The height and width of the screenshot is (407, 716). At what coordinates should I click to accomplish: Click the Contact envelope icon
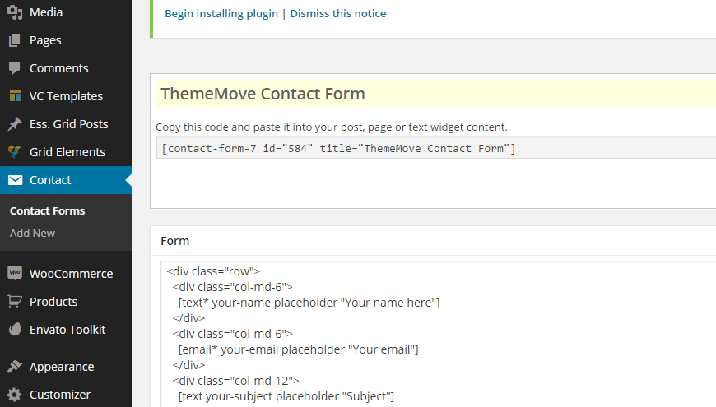tap(14, 180)
